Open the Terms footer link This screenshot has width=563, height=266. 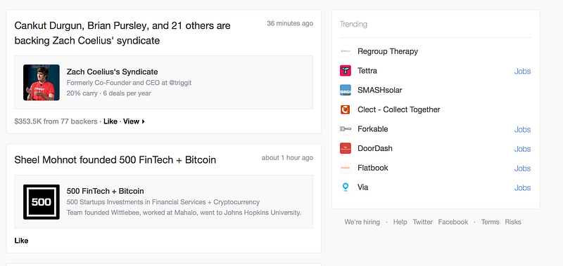pyautogui.click(x=490, y=222)
